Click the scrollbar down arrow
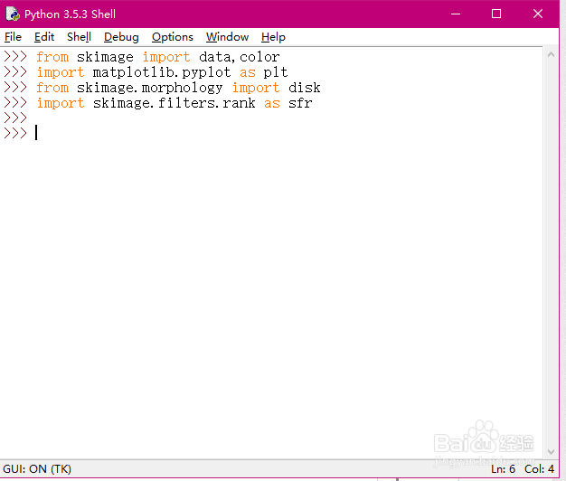This screenshot has width=566, height=481. click(551, 452)
